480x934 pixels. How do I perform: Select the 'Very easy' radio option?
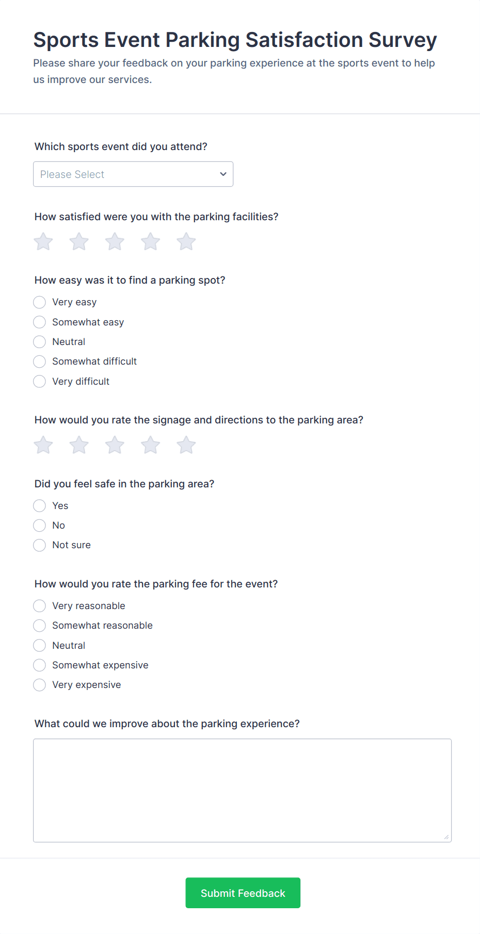coord(40,302)
